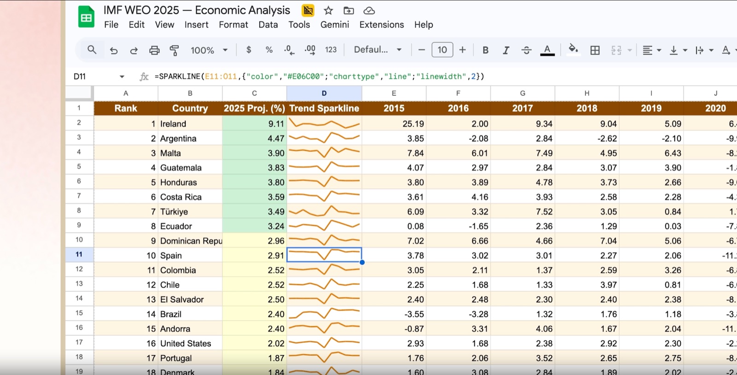
Task: Redo the last action
Action: pyautogui.click(x=134, y=50)
